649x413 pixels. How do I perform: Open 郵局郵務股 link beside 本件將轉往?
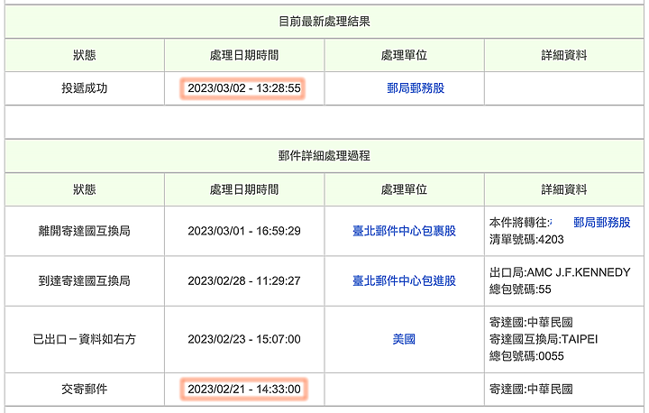coord(602,223)
